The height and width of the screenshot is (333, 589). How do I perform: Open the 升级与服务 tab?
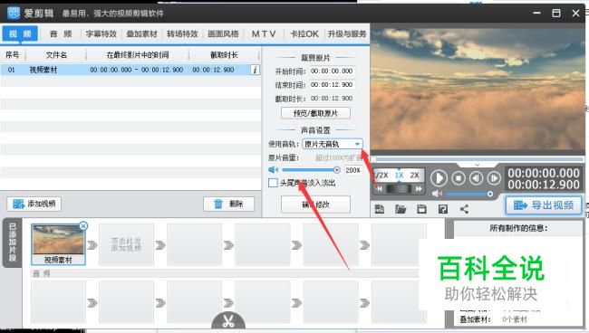click(x=346, y=33)
